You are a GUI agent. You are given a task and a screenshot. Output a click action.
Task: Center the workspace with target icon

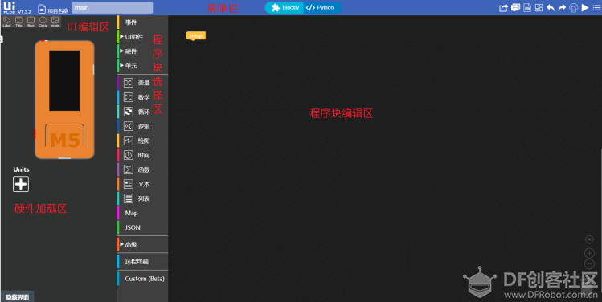coord(589,239)
